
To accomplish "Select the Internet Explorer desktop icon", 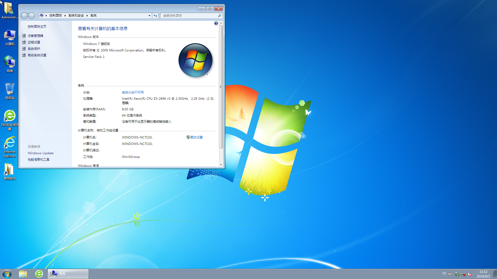I will point(10,147).
